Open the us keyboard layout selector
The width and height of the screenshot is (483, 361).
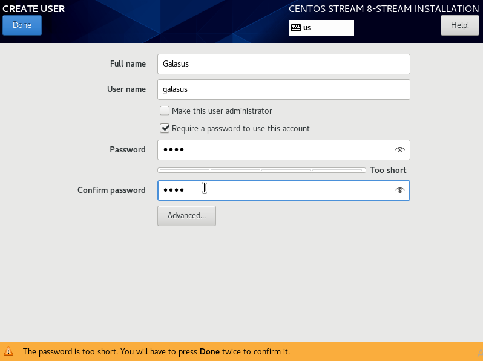[x=321, y=28]
